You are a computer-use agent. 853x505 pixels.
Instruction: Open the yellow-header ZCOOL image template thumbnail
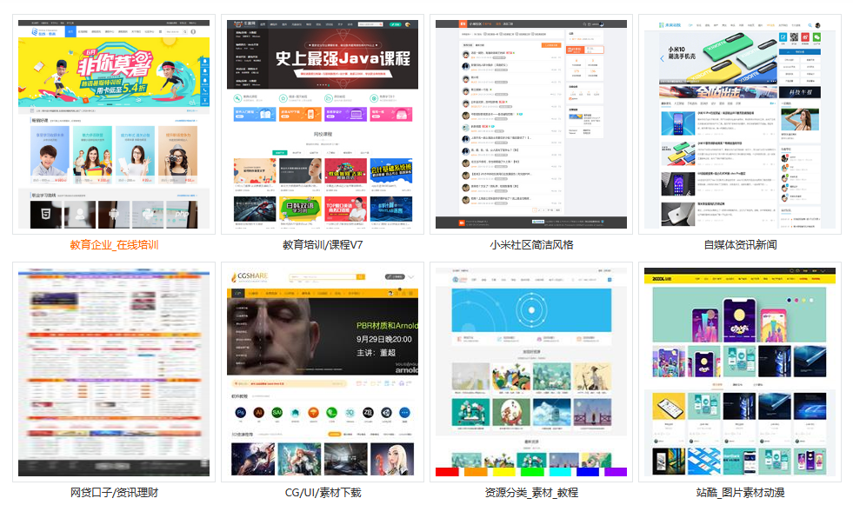click(x=739, y=373)
